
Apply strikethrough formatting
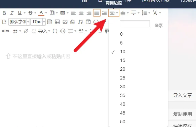(30, 13)
